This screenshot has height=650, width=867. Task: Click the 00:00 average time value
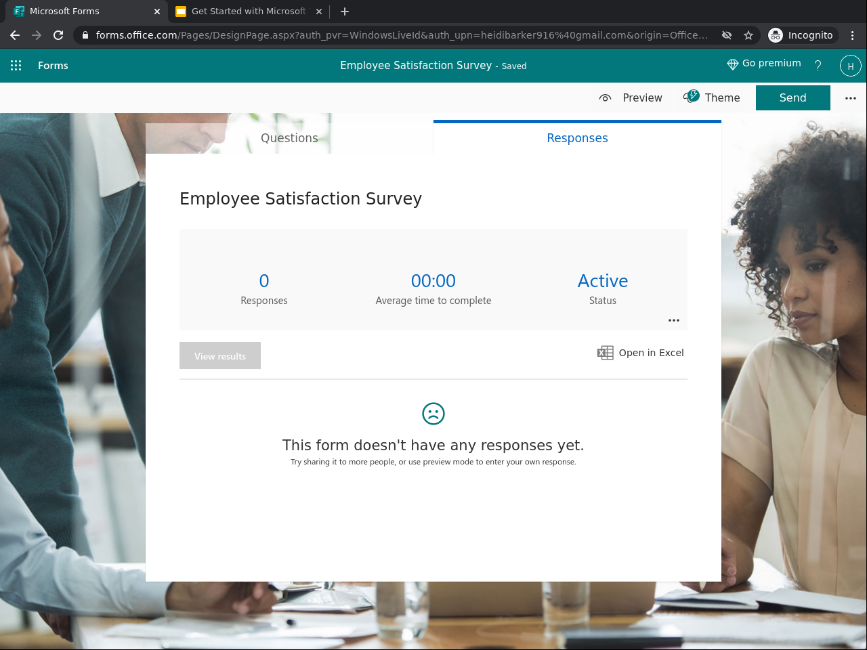point(433,281)
